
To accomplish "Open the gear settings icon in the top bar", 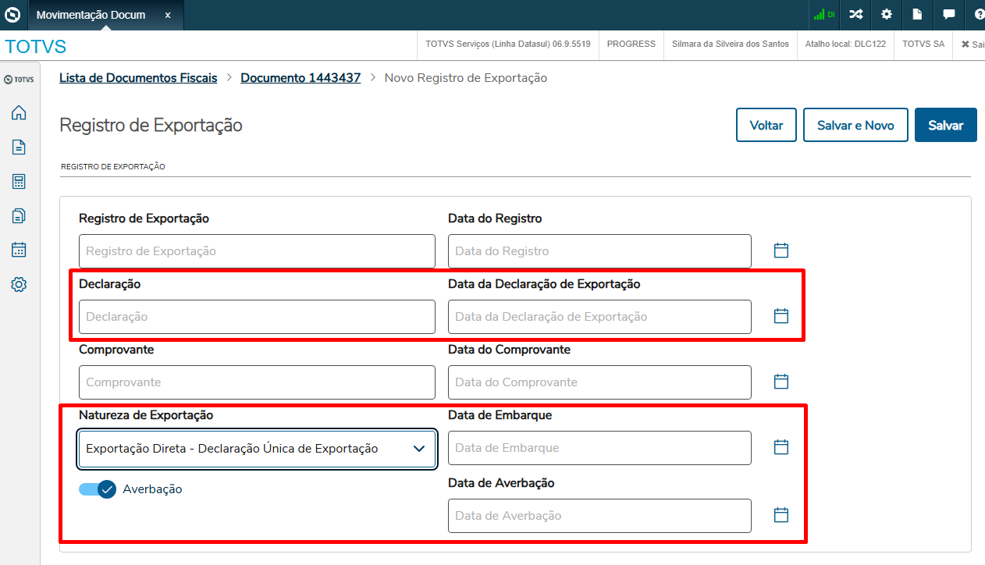I will tap(887, 14).
